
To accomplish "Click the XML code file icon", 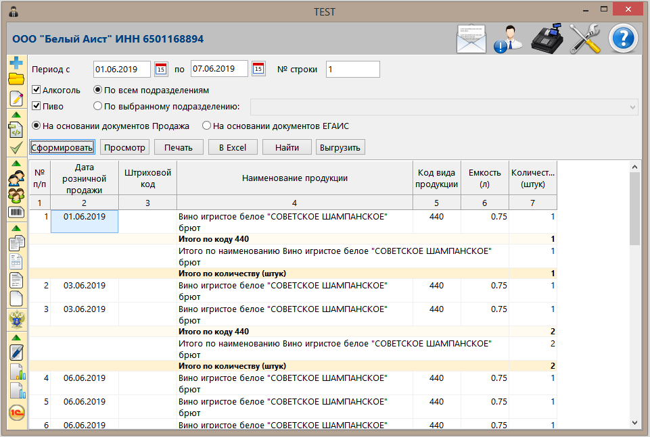I will click(x=16, y=130).
